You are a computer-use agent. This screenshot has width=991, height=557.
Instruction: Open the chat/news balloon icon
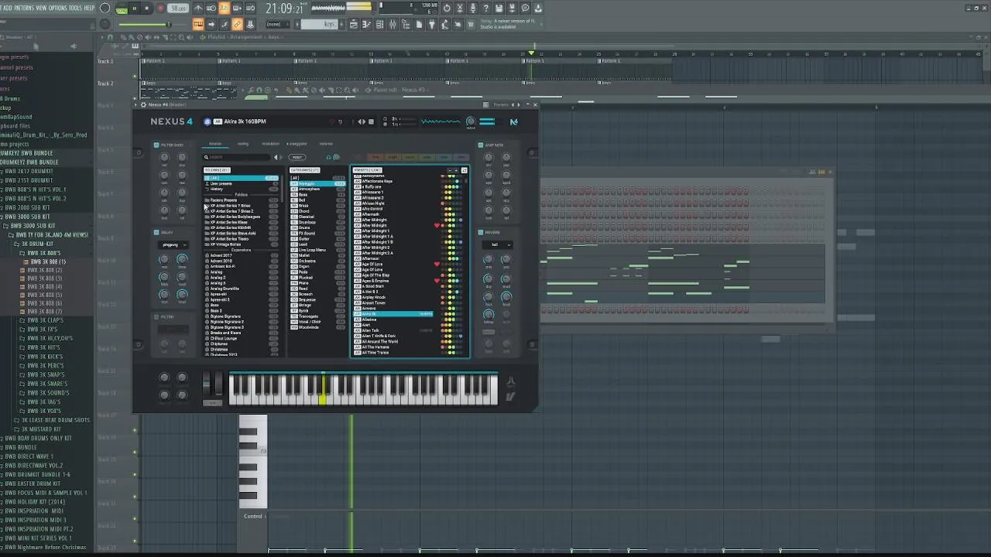[x=525, y=8]
